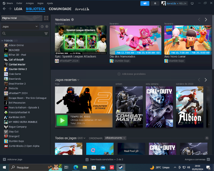Click the Add a game plus icon
214x171 pixels.
(4, 159)
